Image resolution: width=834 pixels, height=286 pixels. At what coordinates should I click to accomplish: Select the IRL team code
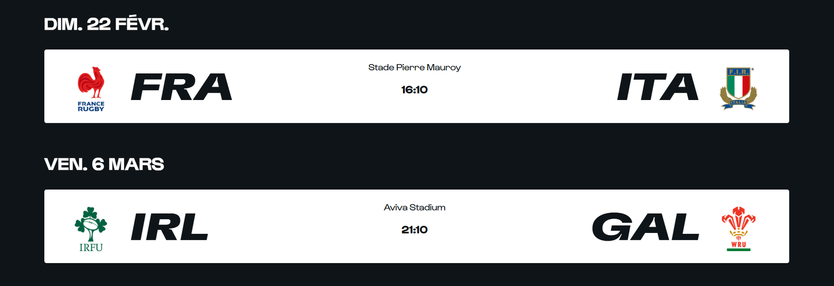click(169, 227)
